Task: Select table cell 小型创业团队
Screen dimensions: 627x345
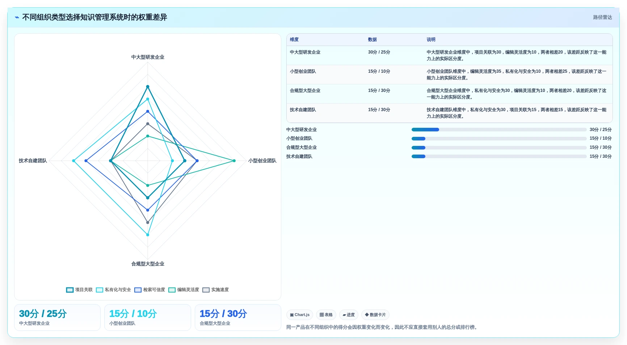Action: (x=303, y=71)
